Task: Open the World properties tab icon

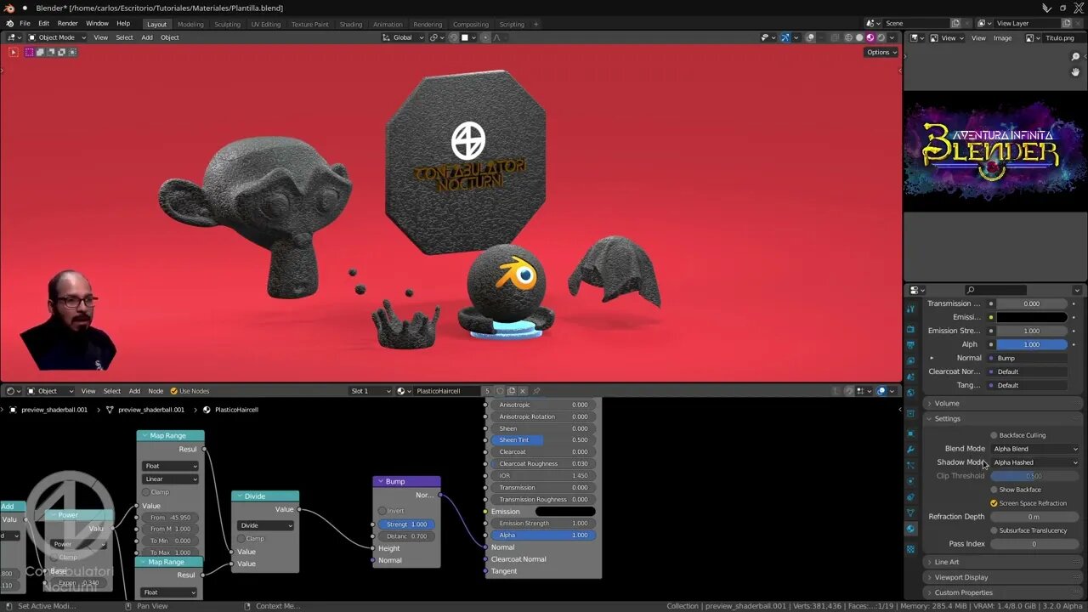Action: tap(911, 393)
